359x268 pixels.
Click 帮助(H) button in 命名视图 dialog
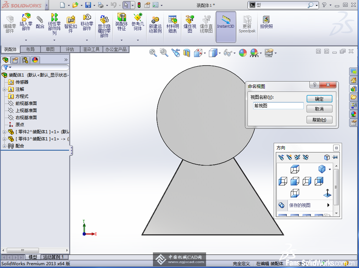click(x=319, y=120)
